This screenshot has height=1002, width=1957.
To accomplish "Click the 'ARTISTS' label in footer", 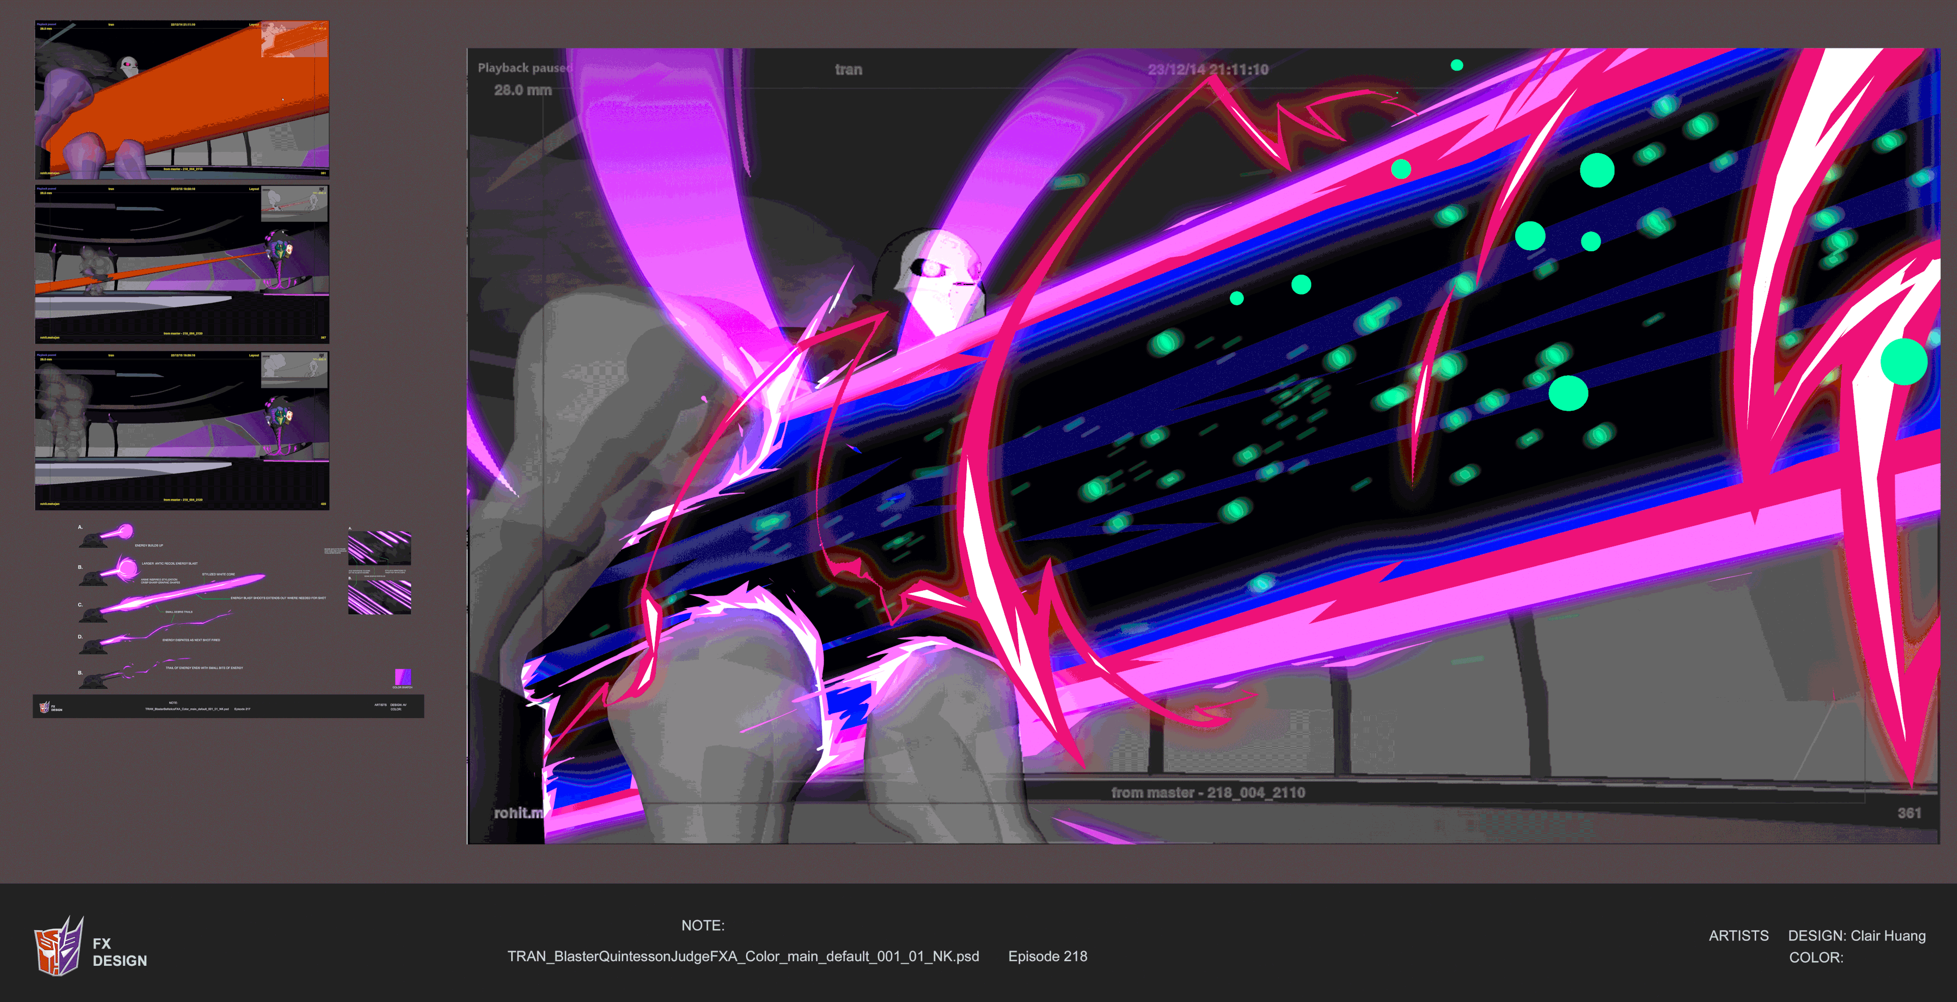I will 1738,936.
